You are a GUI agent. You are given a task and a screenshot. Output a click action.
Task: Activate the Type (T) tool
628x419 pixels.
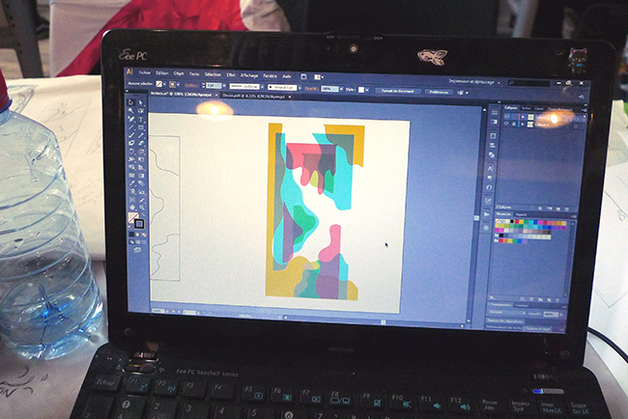coord(141,120)
